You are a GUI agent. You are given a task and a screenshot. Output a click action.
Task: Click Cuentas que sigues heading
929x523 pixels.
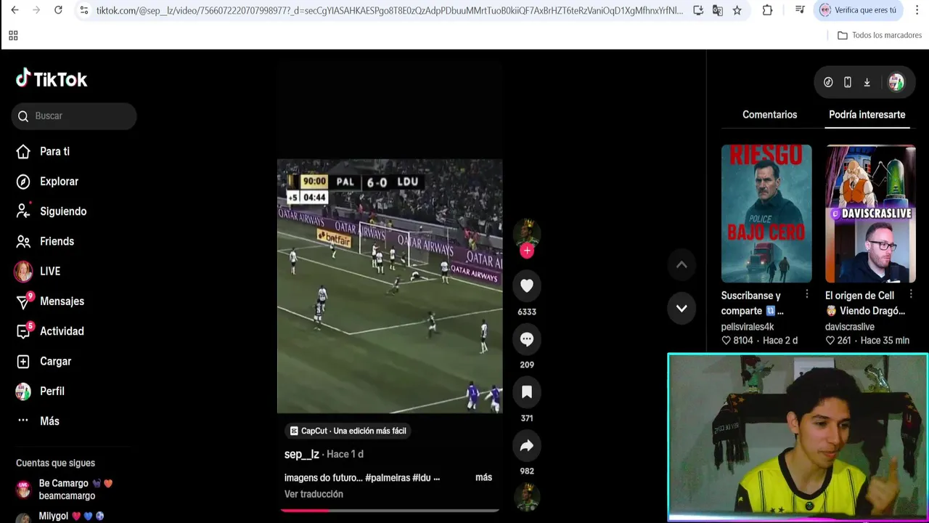pos(55,463)
